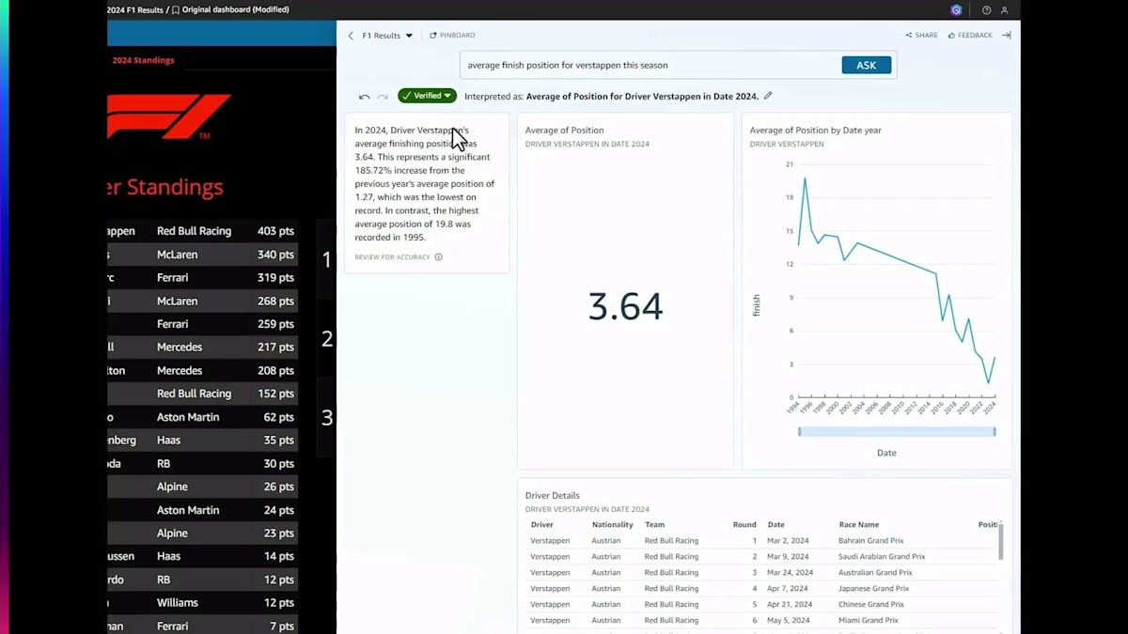Click Original dashboard (Modified) bookmark label
The width and height of the screenshot is (1128, 634).
pos(235,10)
